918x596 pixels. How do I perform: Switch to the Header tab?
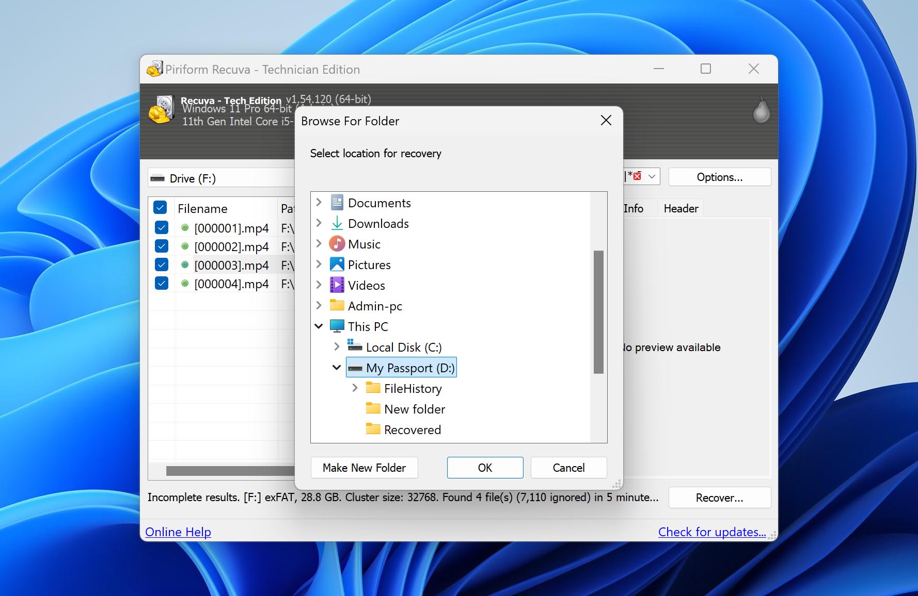point(680,208)
